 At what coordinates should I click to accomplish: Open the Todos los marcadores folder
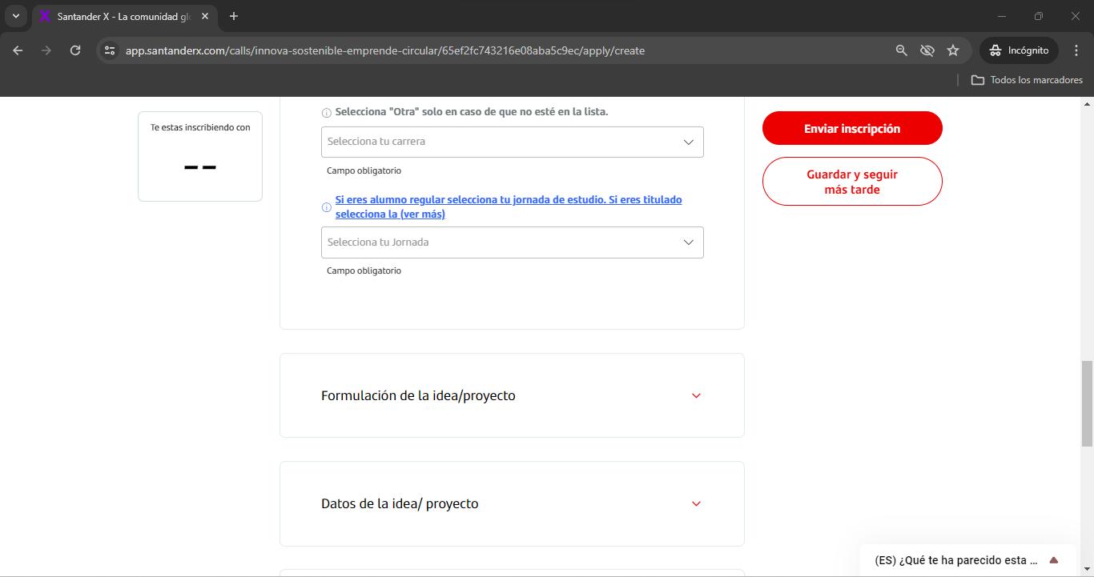(1027, 80)
